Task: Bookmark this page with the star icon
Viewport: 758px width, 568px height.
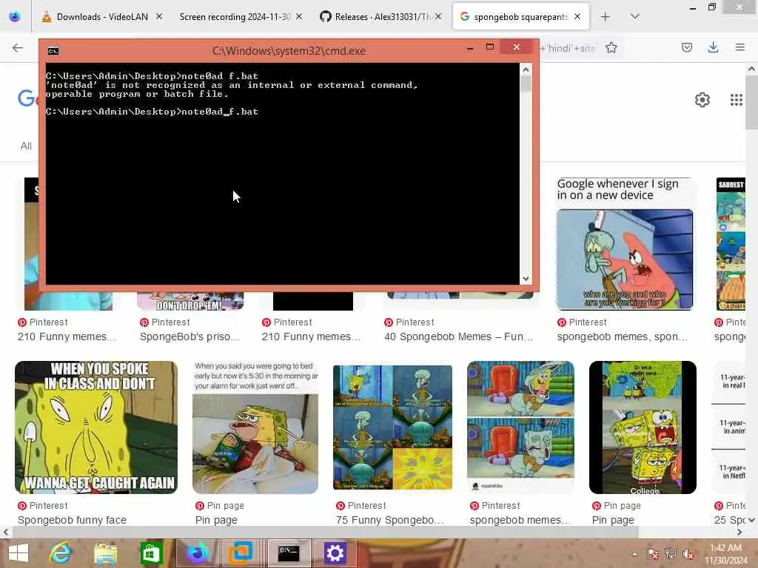Action: (x=611, y=47)
